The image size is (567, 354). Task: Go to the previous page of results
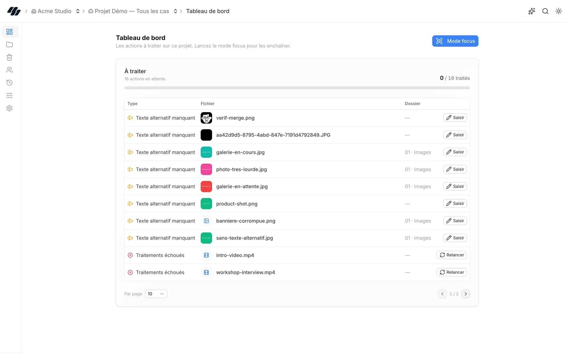pyautogui.click(x=442, y=294)
